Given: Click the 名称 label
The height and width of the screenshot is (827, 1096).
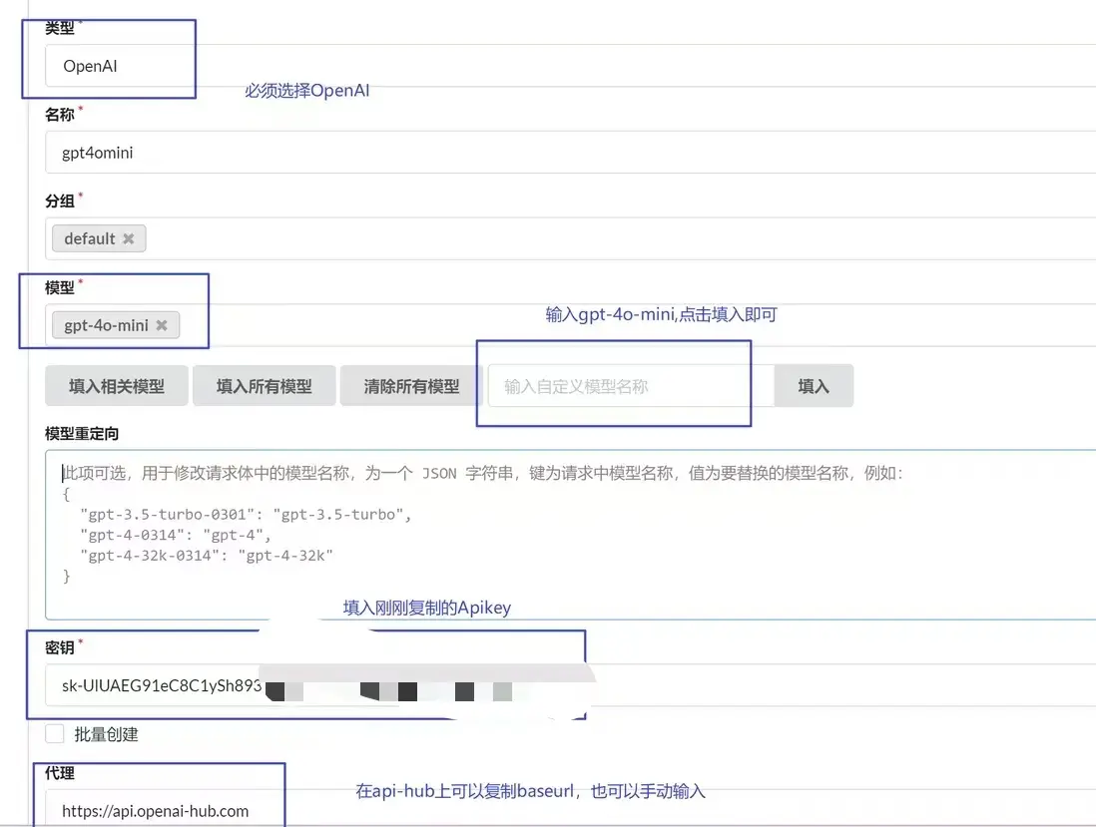Looking at the screenshot, I should pos(60,115).
